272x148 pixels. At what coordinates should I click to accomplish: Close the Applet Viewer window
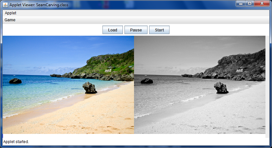pyautogui.click(x=262, y=3)
